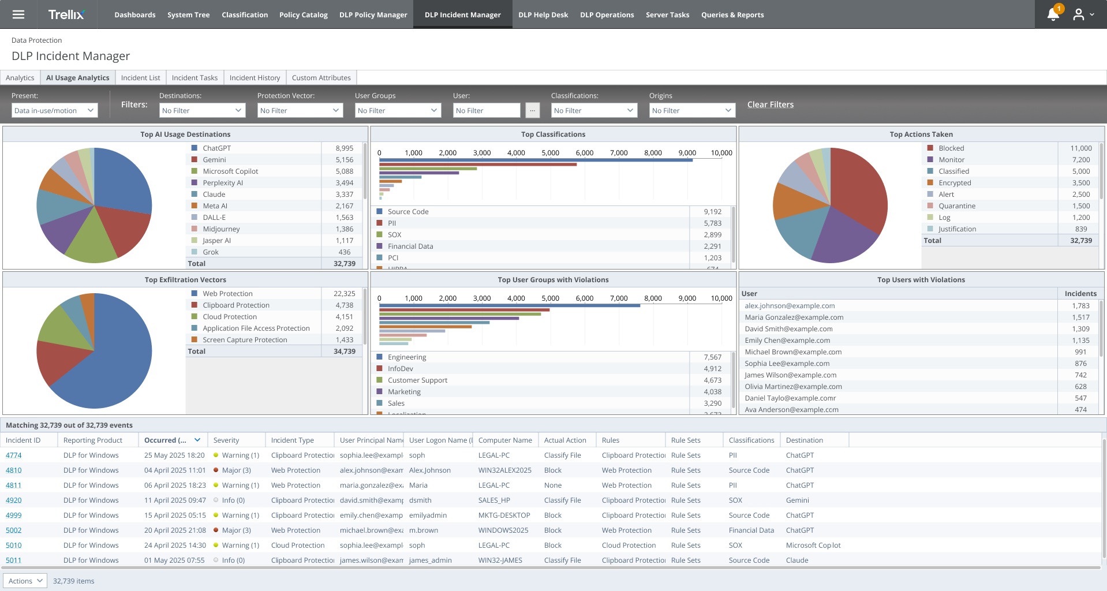The image size is (1107, 591).
Task: Toggle sort arrow on Occurred column
Action: point(197,440)
